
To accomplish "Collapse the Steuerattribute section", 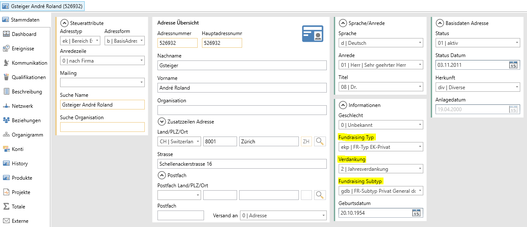I will [64, 23].
